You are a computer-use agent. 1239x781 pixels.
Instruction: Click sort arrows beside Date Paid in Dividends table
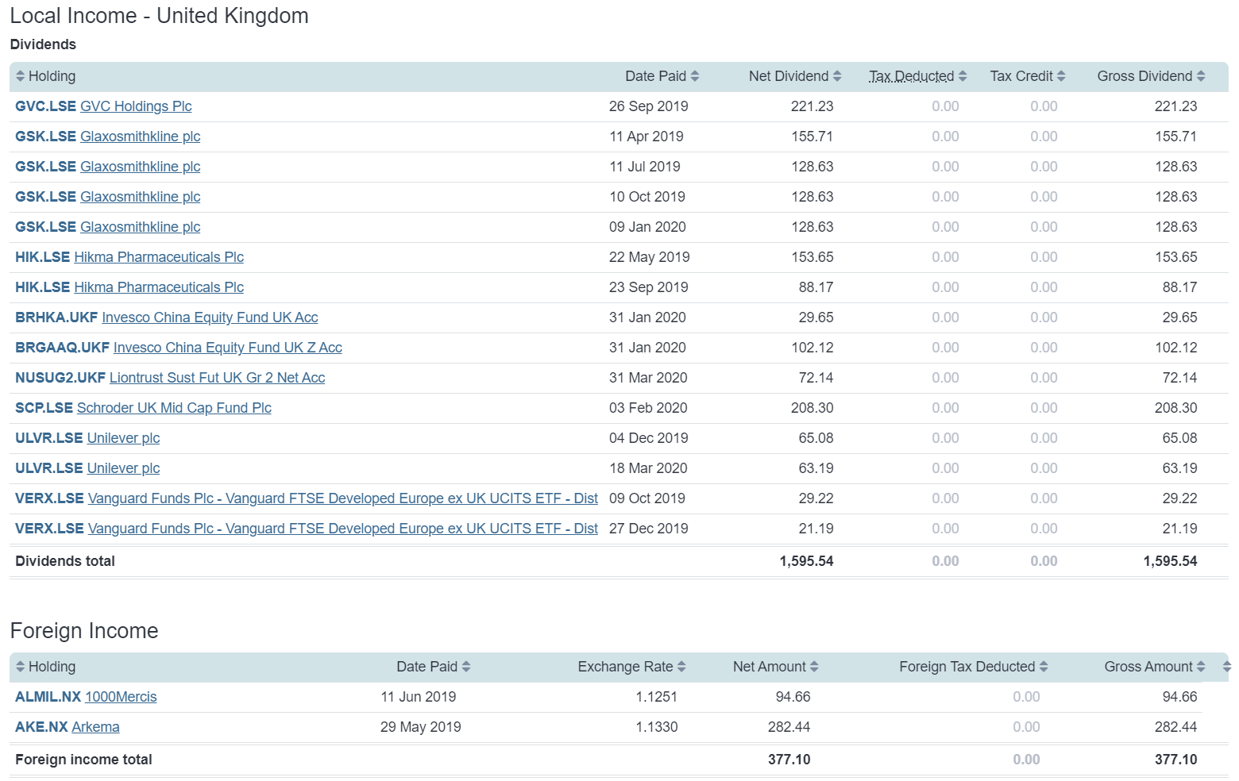pos(695,76)
